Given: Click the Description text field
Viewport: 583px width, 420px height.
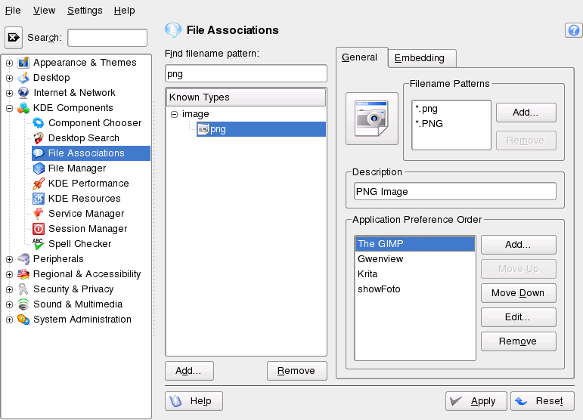Looking at the screenshot, I should [454, 192].
